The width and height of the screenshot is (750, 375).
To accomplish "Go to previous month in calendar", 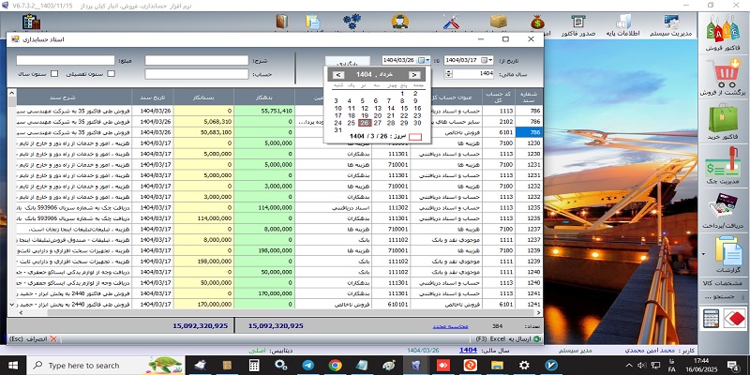I will click(338, 75).
